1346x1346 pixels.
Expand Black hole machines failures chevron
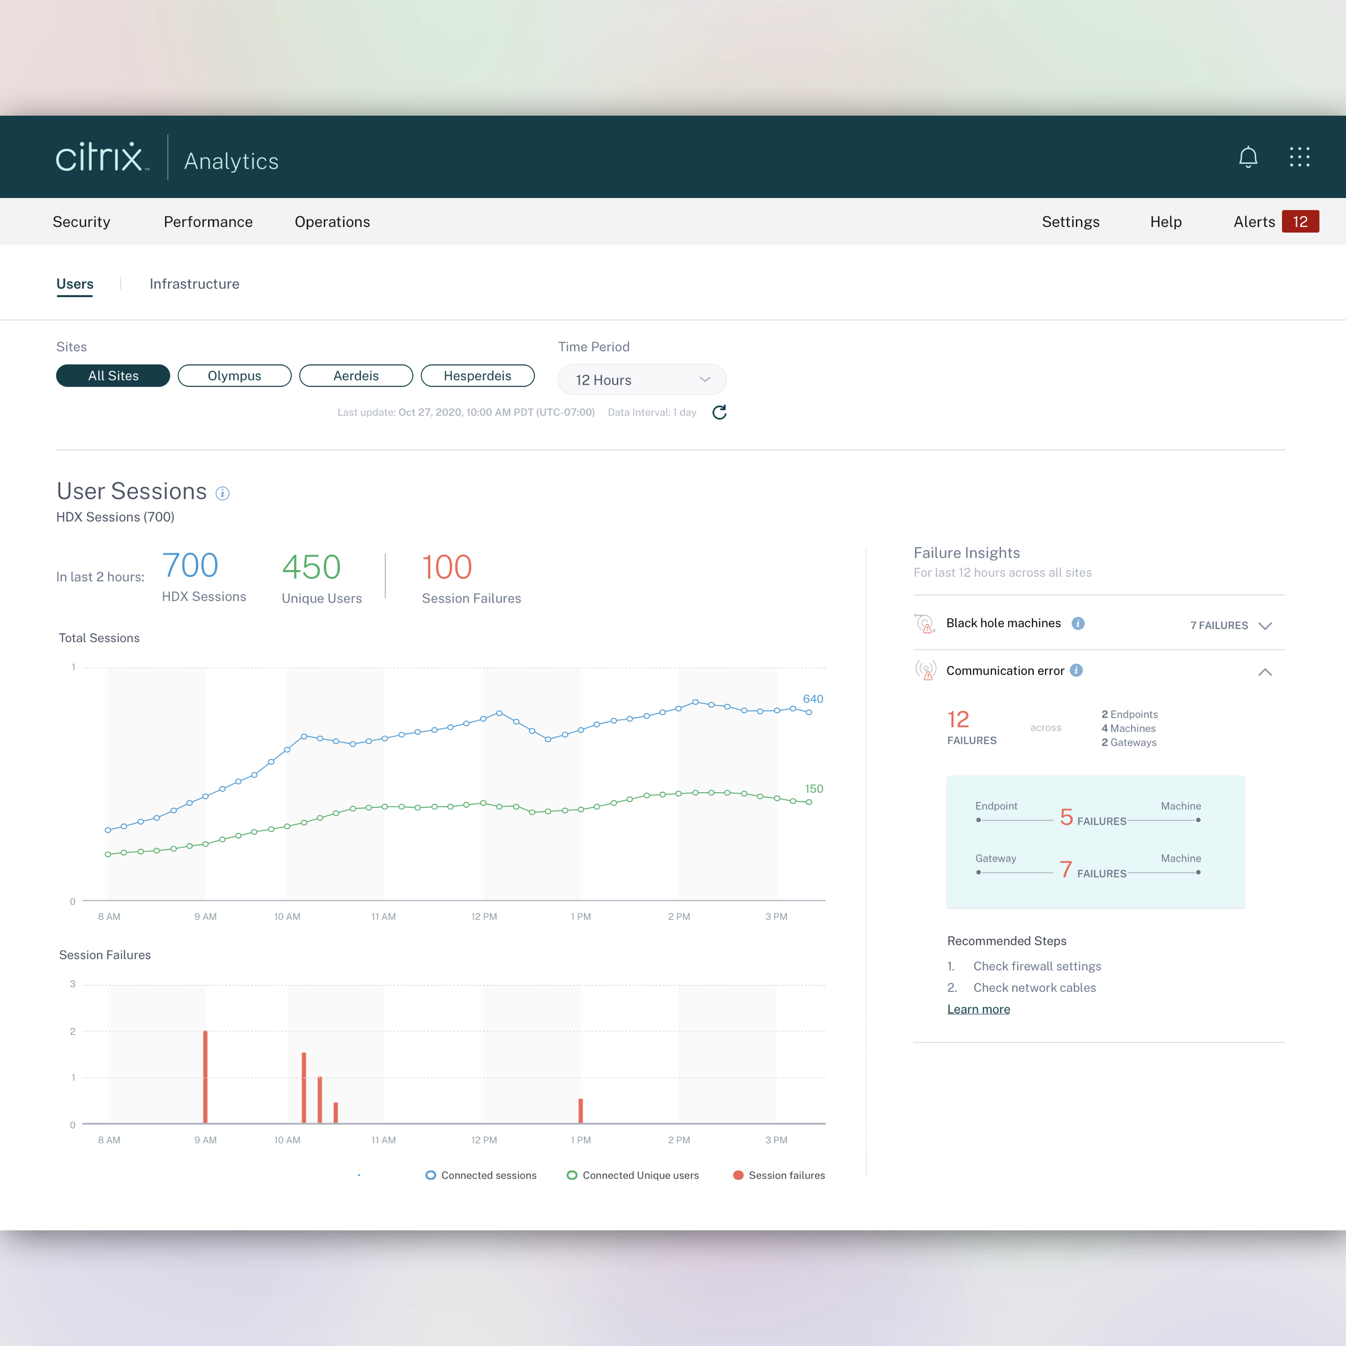click(1265, 626)
